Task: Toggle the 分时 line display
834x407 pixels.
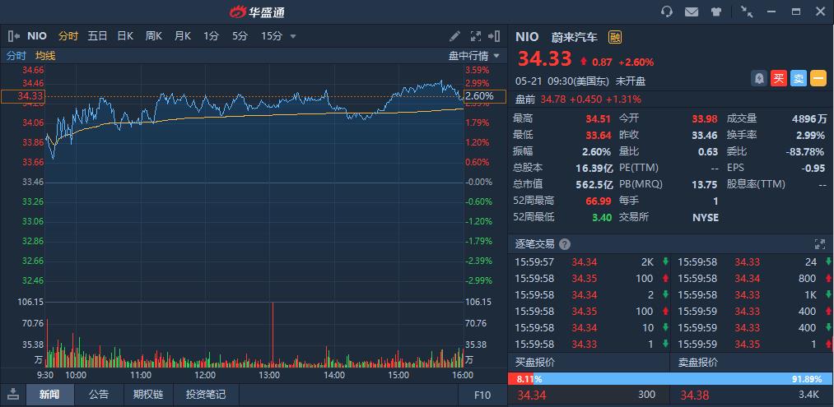Action: (x=16, y=56)
